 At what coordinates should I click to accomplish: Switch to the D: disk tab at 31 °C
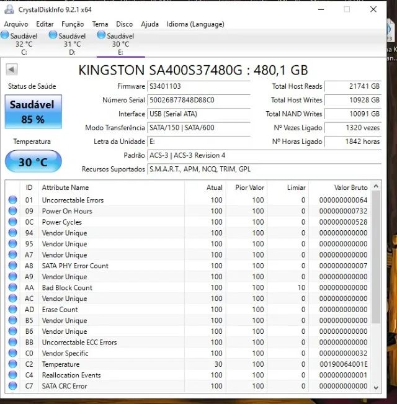click(x=72, y=44)
